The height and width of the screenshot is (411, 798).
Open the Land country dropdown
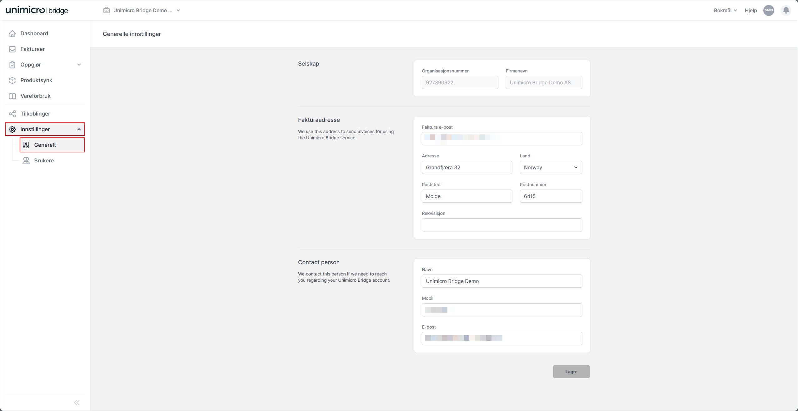(x=551, y=167)
